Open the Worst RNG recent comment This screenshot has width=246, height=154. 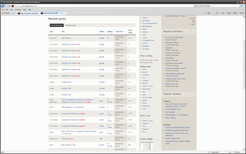pyautogui.click(x=170, y=58)
